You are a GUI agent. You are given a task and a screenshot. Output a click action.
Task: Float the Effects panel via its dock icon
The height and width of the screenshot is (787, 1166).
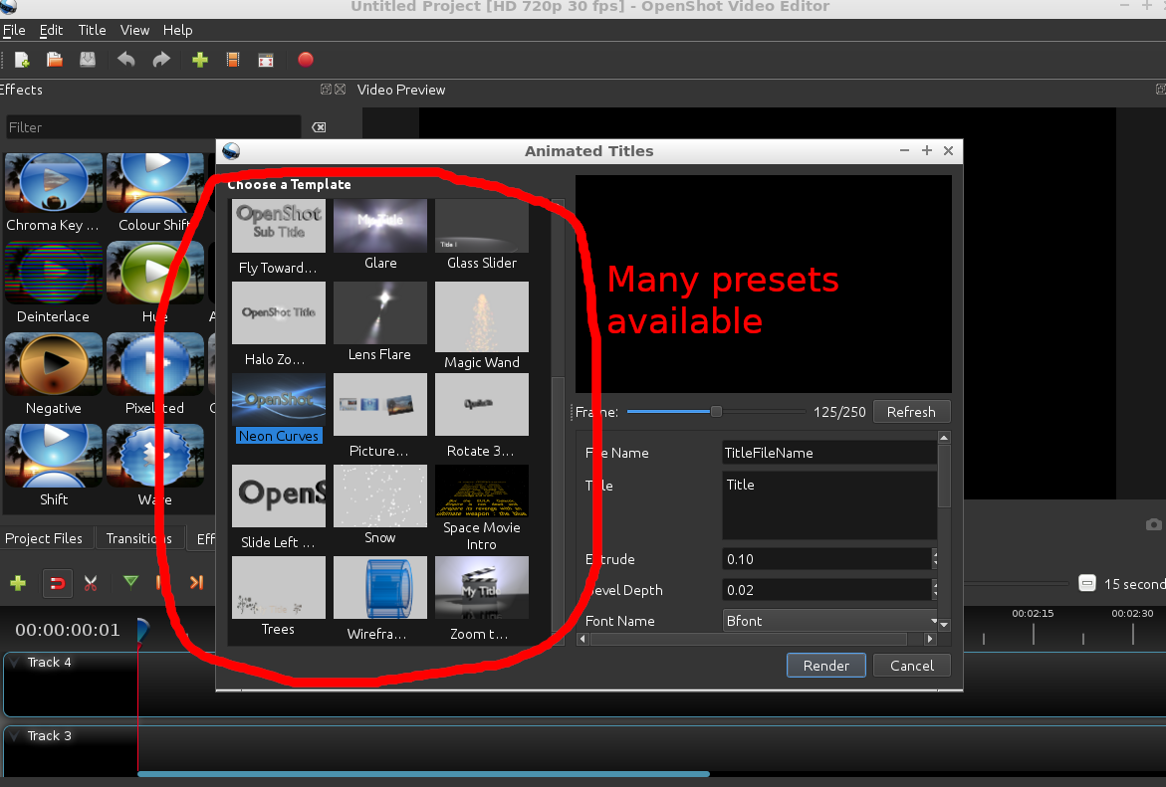coord(326,90)
